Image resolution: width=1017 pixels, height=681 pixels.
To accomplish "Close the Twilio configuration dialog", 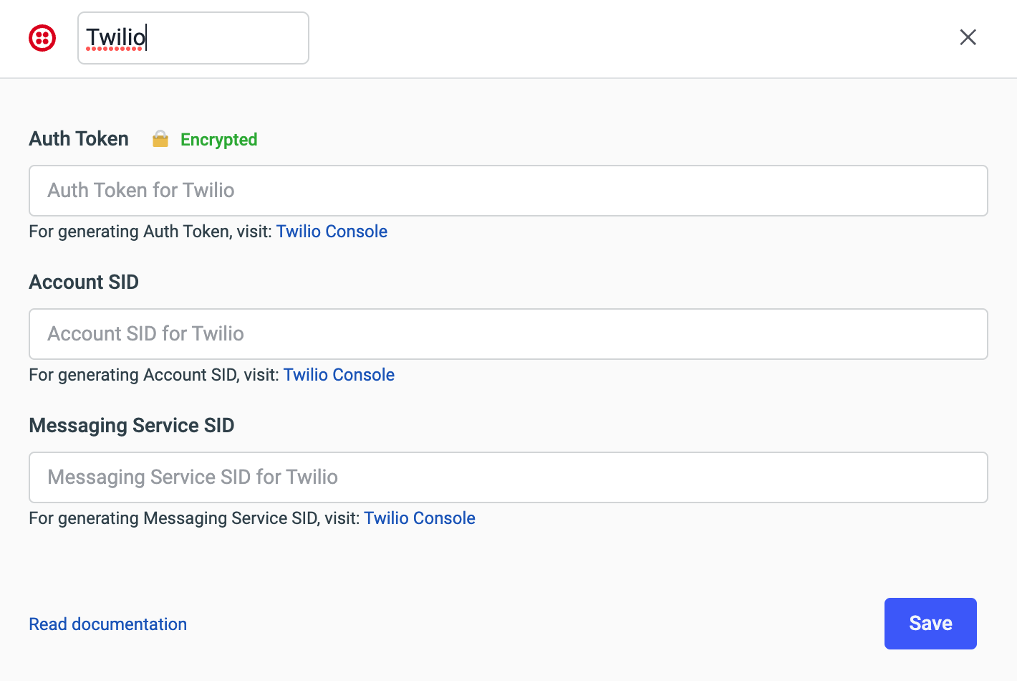I will click(968, 37).
